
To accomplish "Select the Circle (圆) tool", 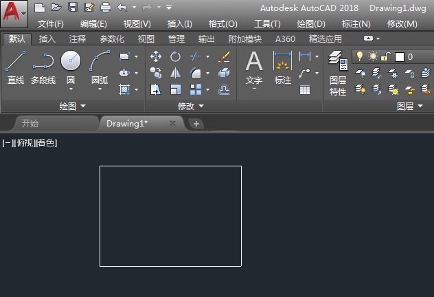I will tap(71, 66).
